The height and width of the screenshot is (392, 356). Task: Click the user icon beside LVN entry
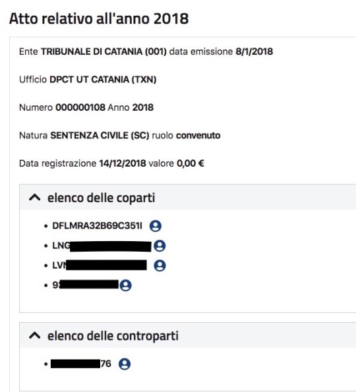(160, 266)
